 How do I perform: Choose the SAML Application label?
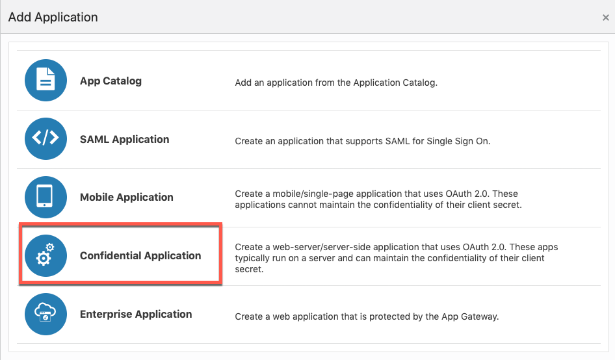click(x=124, y=139)
